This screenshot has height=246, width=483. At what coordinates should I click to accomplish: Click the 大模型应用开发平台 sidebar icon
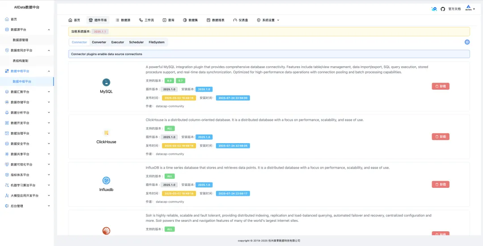pyautogui.click(x=7, y=195)
